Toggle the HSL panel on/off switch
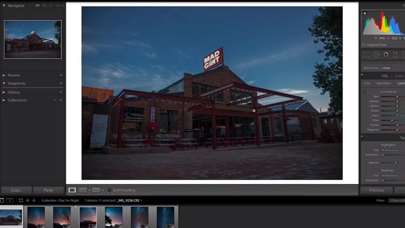 tap(362, 75)
